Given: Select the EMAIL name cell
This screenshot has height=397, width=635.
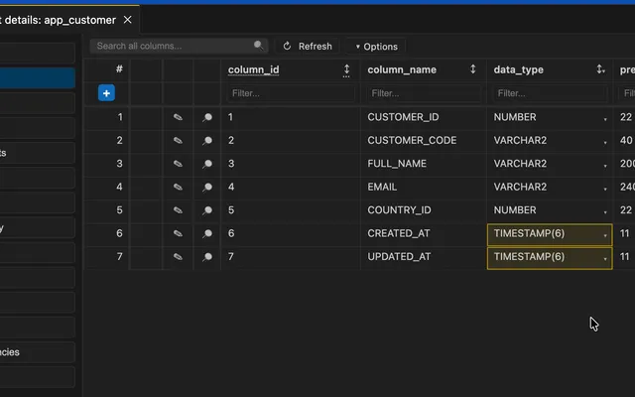Looking at the screenshot, I should tap(424, 188).
